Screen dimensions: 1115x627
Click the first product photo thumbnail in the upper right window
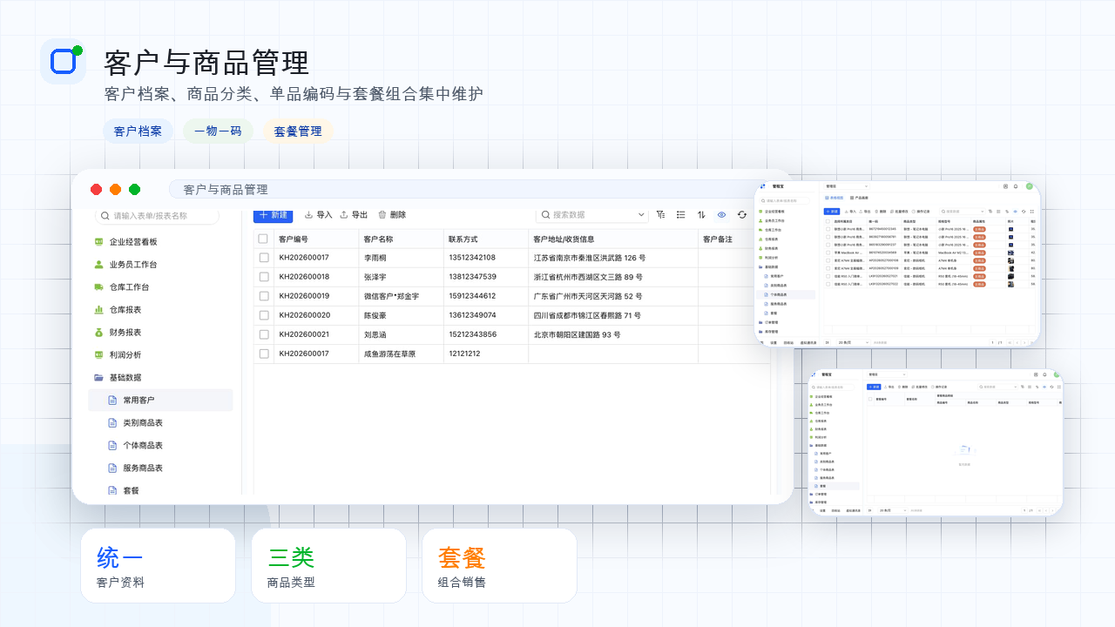pos(1010,229)
